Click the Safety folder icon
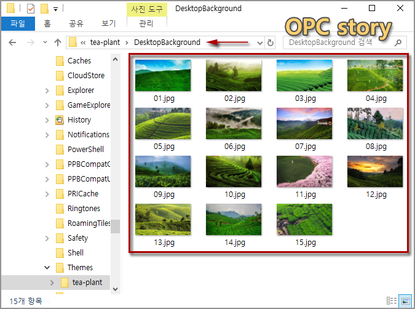The width and height of the screenshot is (415, 309). (60, 238)
